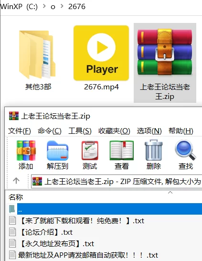Expand the chevron after WinXP (C:) breadcrumb
Viewport: 202px width, 261px height.
coord(44,6)
